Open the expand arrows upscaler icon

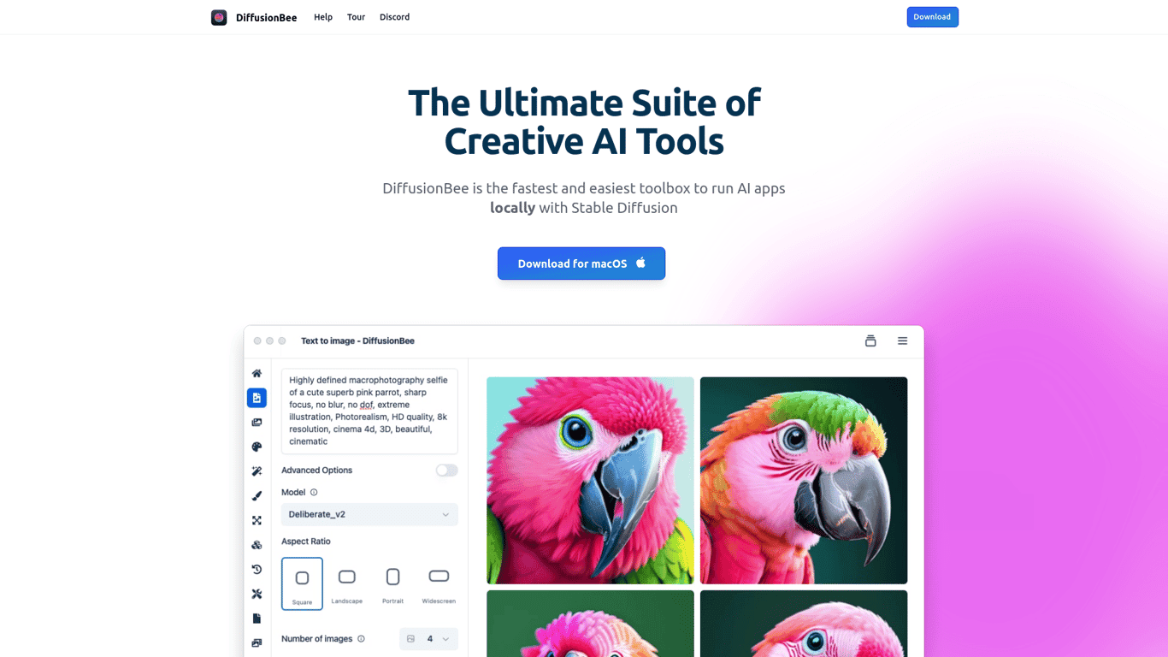click(257, 520)
